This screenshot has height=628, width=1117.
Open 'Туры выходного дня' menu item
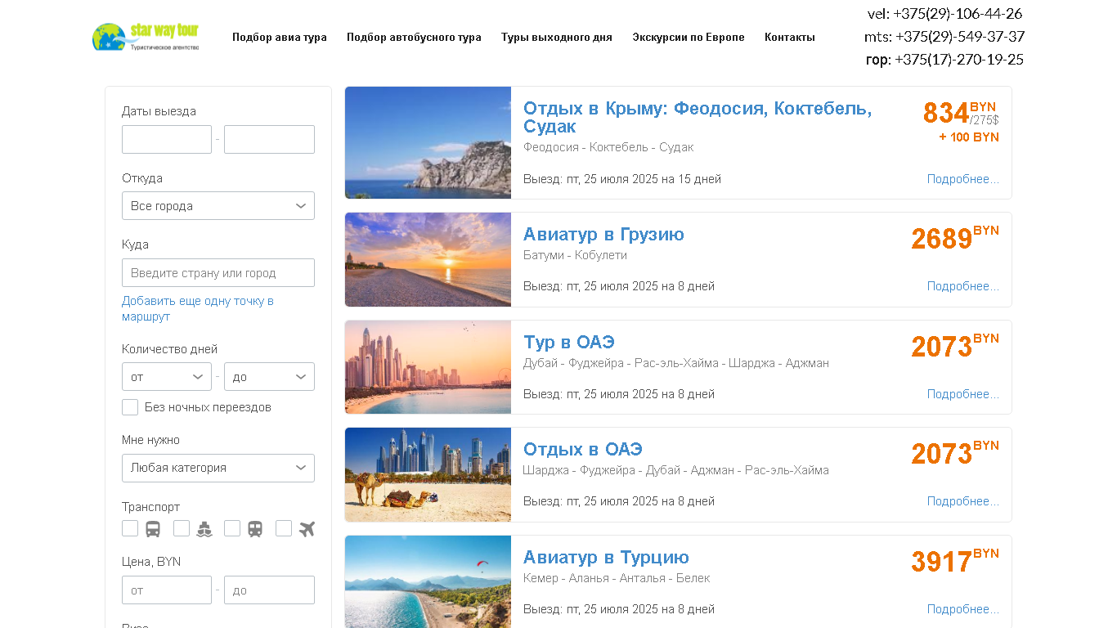click(557, 37)
